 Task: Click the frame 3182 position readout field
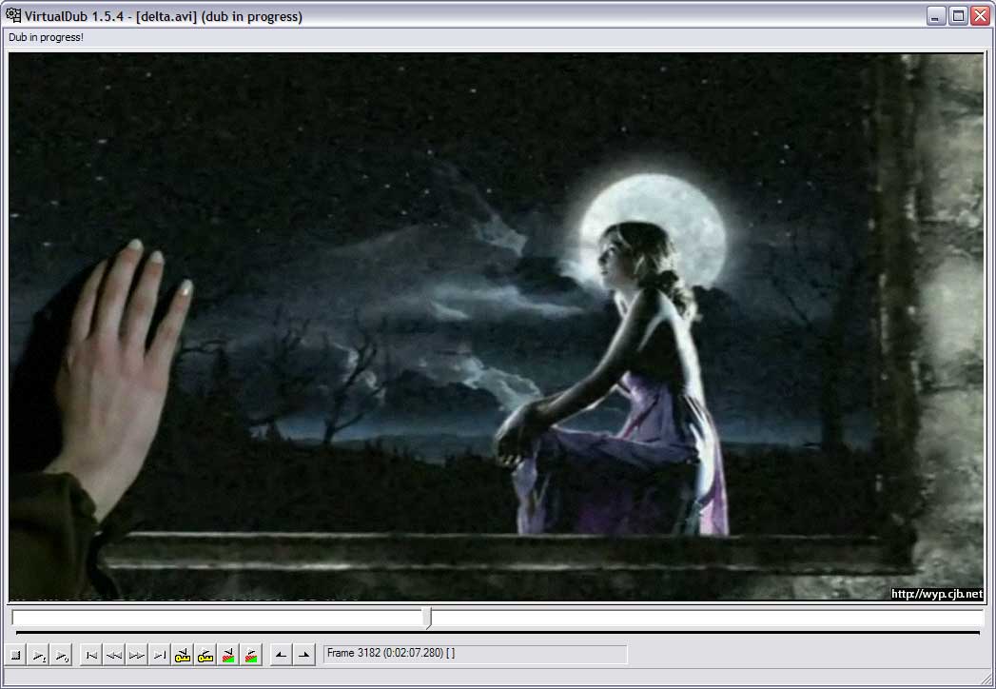point(475,654)
